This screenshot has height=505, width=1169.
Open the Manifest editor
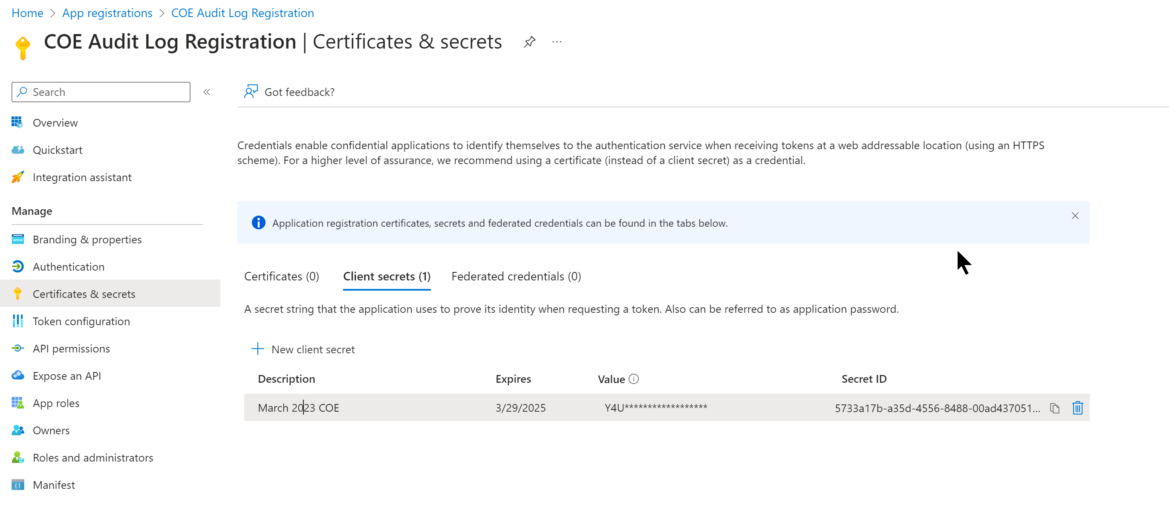point(54,485)
